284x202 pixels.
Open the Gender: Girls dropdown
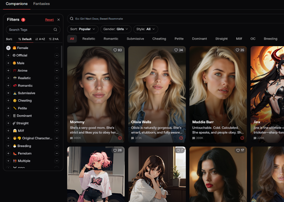click(116, 29)
